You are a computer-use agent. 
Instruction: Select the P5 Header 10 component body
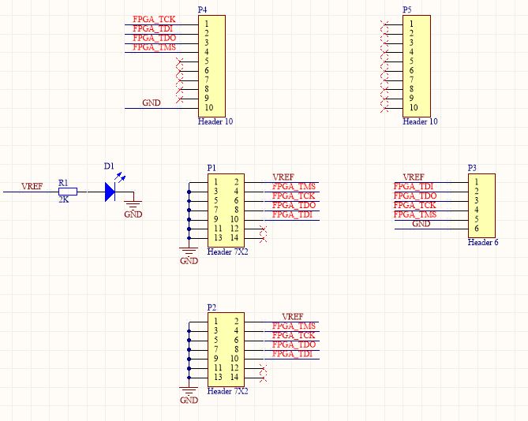[417, 66]
